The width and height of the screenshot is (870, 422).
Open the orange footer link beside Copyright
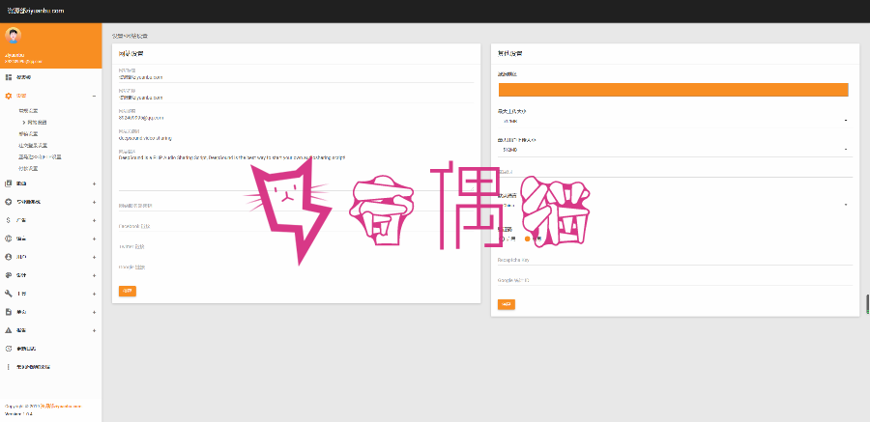pyautogui.click(x=62, y=406)
